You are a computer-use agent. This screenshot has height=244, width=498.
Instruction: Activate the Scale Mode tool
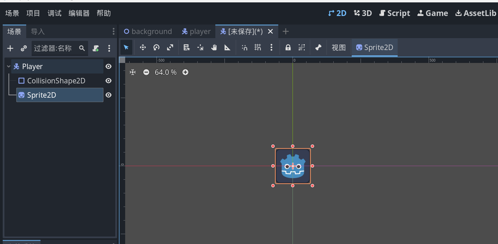(x=170, y=48)
